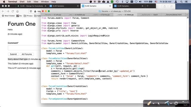Click the Time Machine menu bar icon
The height and width of the screenshot is (107, 191).
click(117, 2)
